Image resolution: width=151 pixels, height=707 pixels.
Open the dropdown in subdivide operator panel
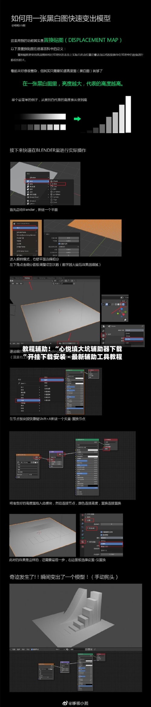[69, 247]
